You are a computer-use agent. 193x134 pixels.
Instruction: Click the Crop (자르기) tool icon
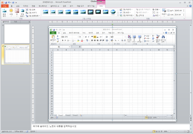(x=164, y=10)
